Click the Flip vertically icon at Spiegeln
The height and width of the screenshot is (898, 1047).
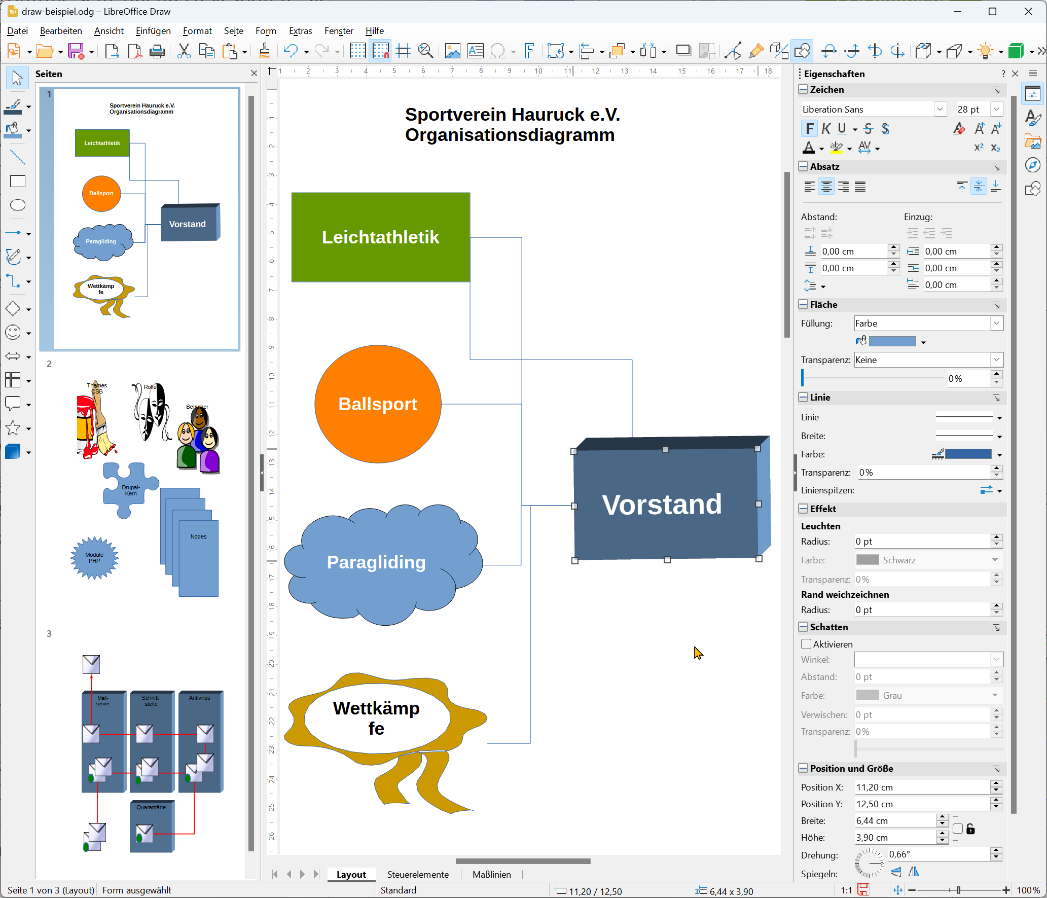[896, 872]
